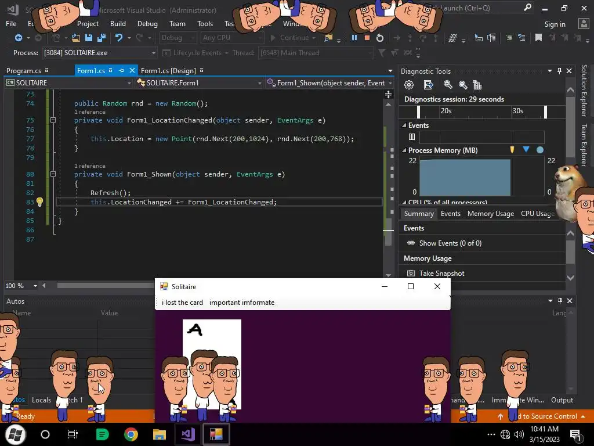Image resolution: width=594 pixels, height=446 pixels.
Task: Click the Diagnostic Tools output export icon
Action: (428, 85)
